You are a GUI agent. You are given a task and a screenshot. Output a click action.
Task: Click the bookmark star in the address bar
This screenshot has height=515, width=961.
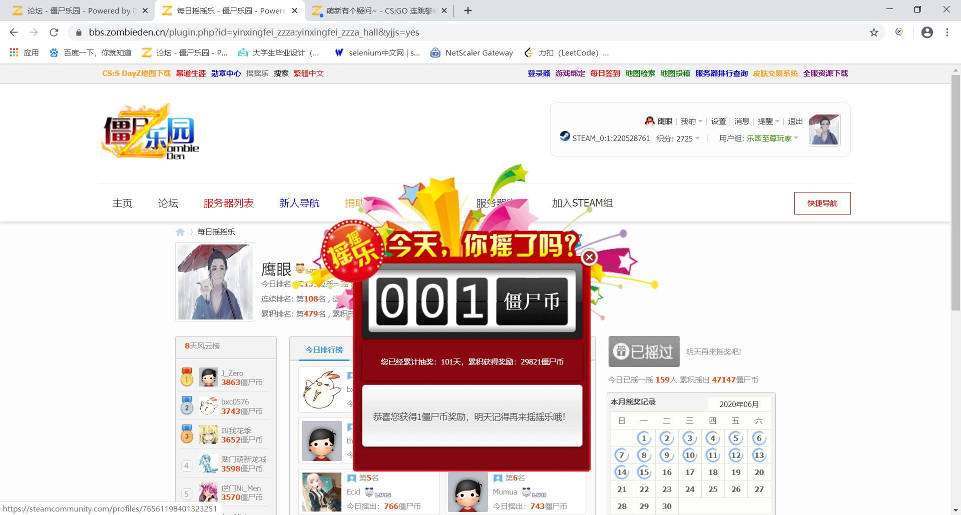(x=874, y=32)
